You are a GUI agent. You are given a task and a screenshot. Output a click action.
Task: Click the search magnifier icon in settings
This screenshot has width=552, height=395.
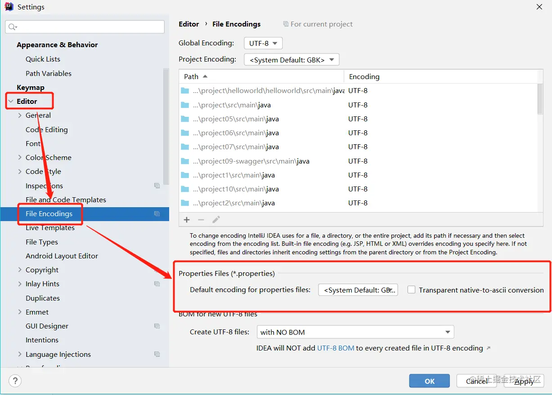coord(12,27)
